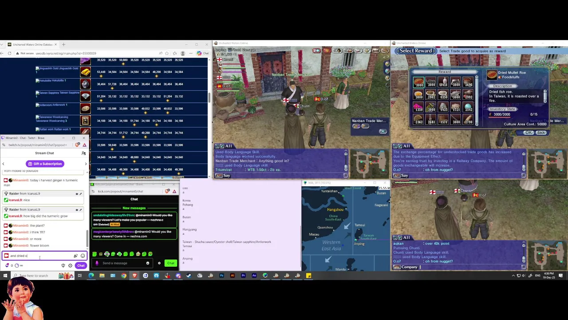Open Copilot Chat button in Edge
This screenshot has height=320, width=568.
pyautogui.click(x=204, y=53)
